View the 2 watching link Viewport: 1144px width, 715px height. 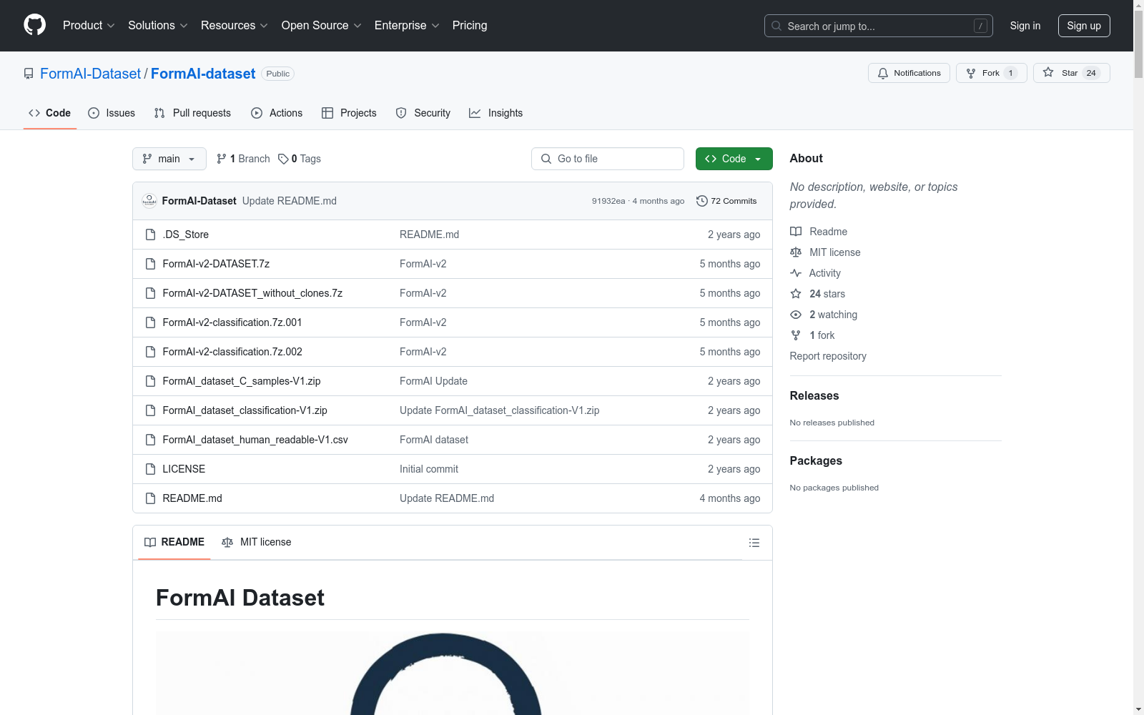point(824,315)
